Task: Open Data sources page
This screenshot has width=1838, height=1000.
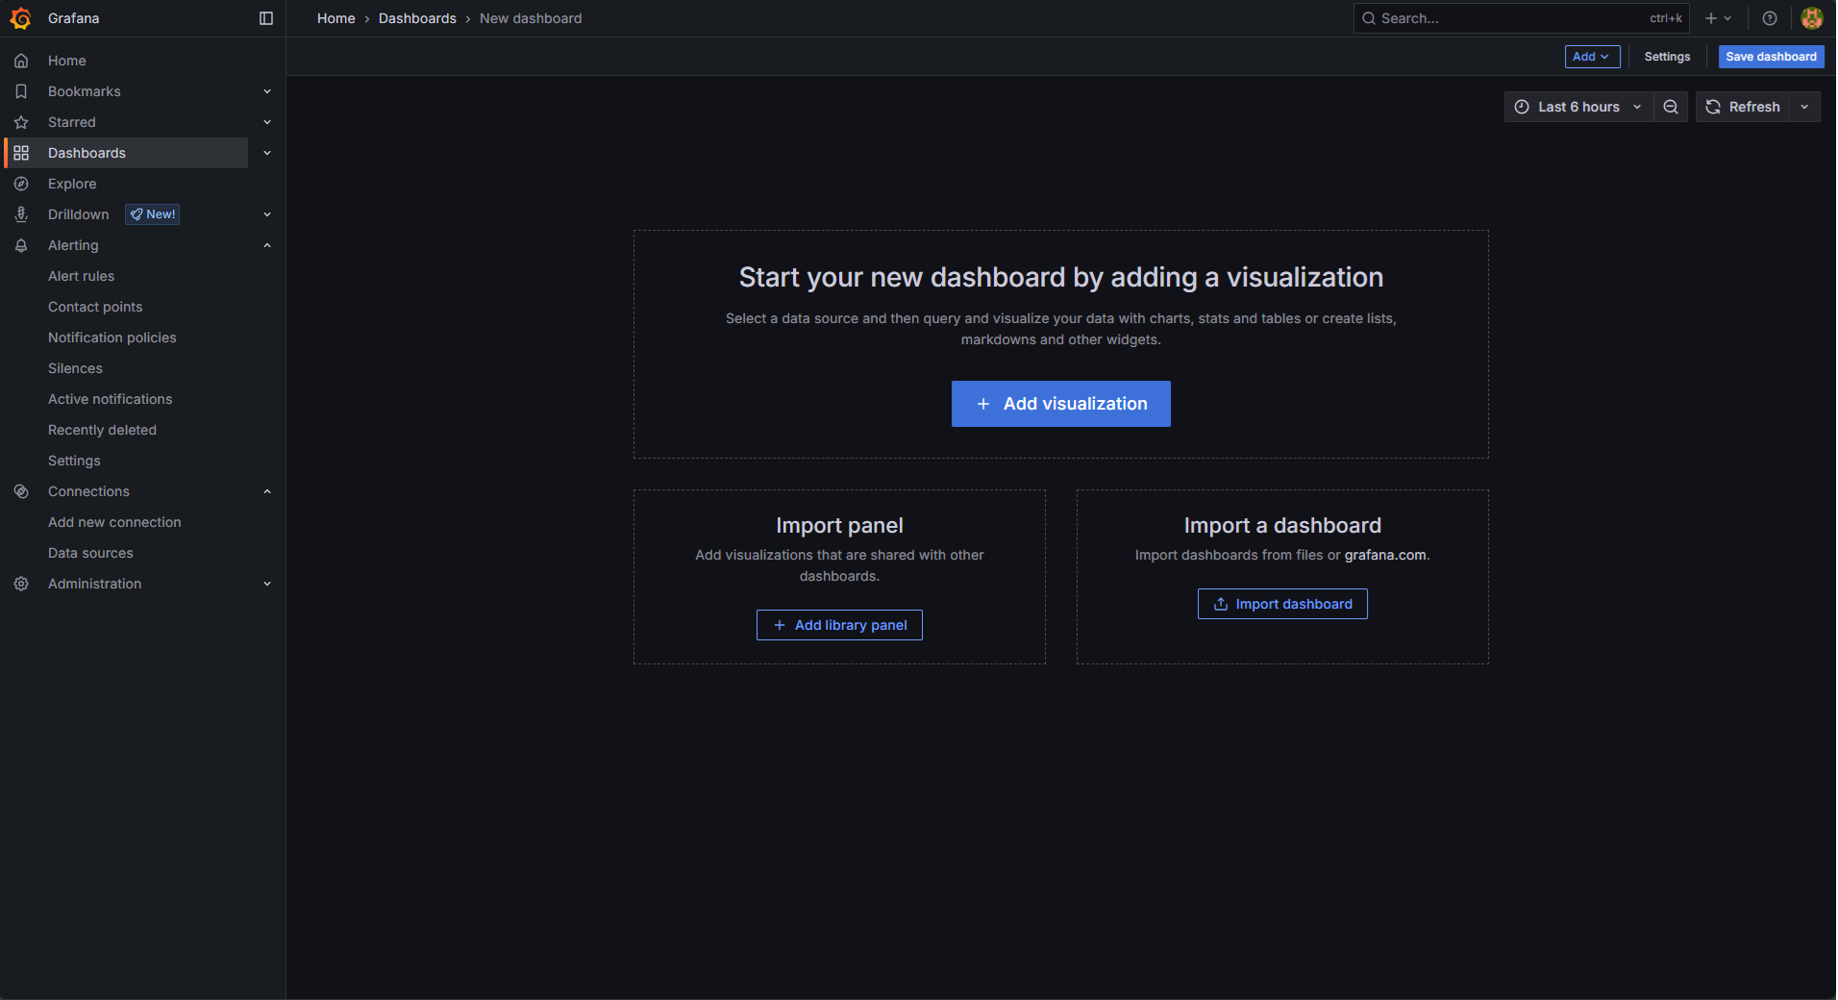Action: 90,553
